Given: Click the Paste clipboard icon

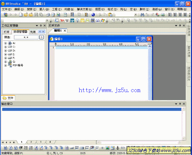Looking at the screenshot, I should pos(110,15).
